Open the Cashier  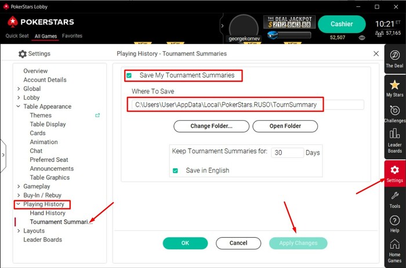tap(342, 24)
